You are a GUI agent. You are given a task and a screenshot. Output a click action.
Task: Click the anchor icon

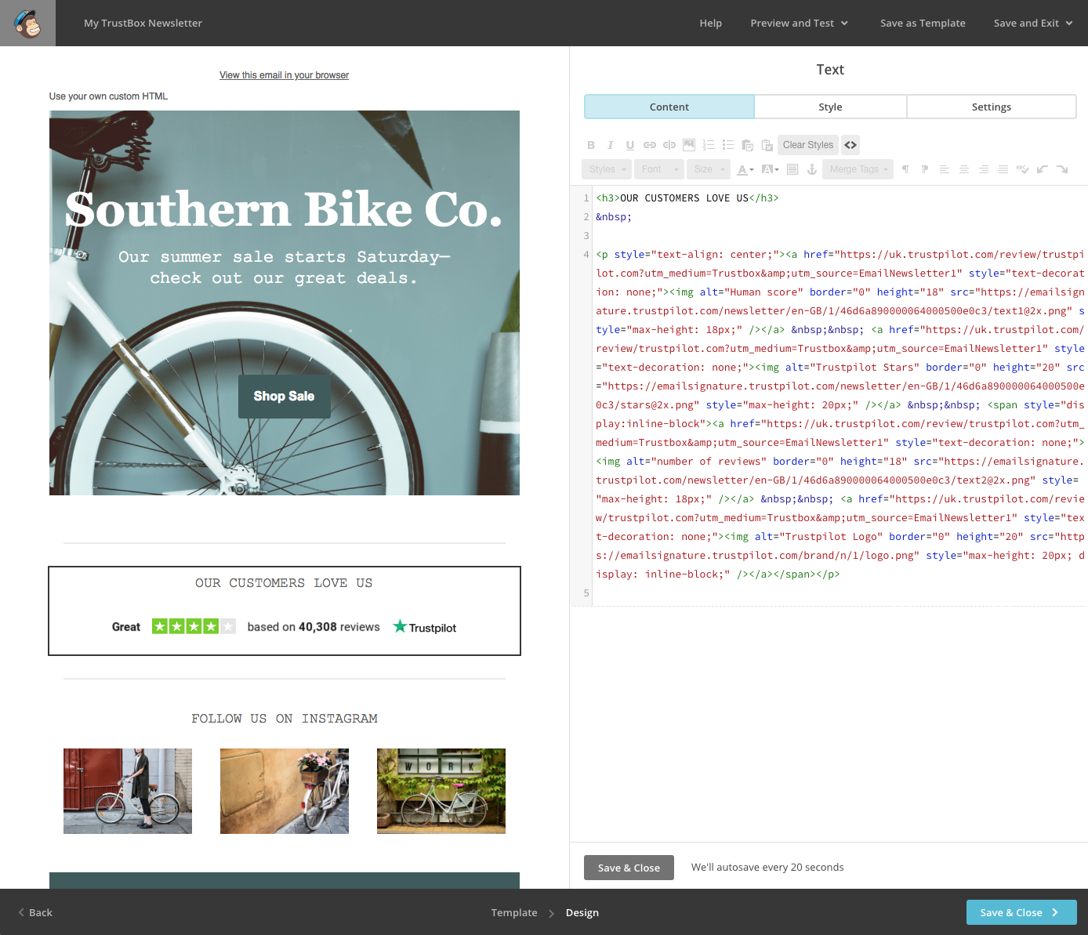click(x=812, y=169)
